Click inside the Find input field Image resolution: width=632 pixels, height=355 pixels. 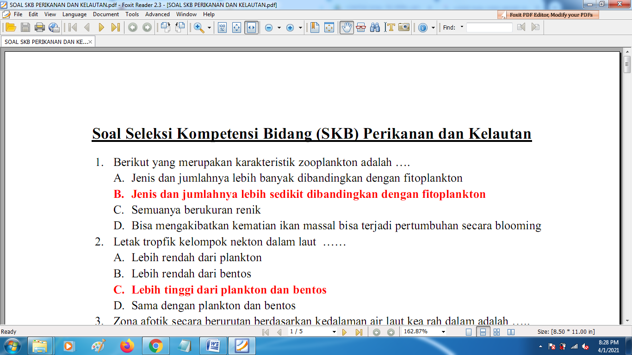(x=490, y=28)
